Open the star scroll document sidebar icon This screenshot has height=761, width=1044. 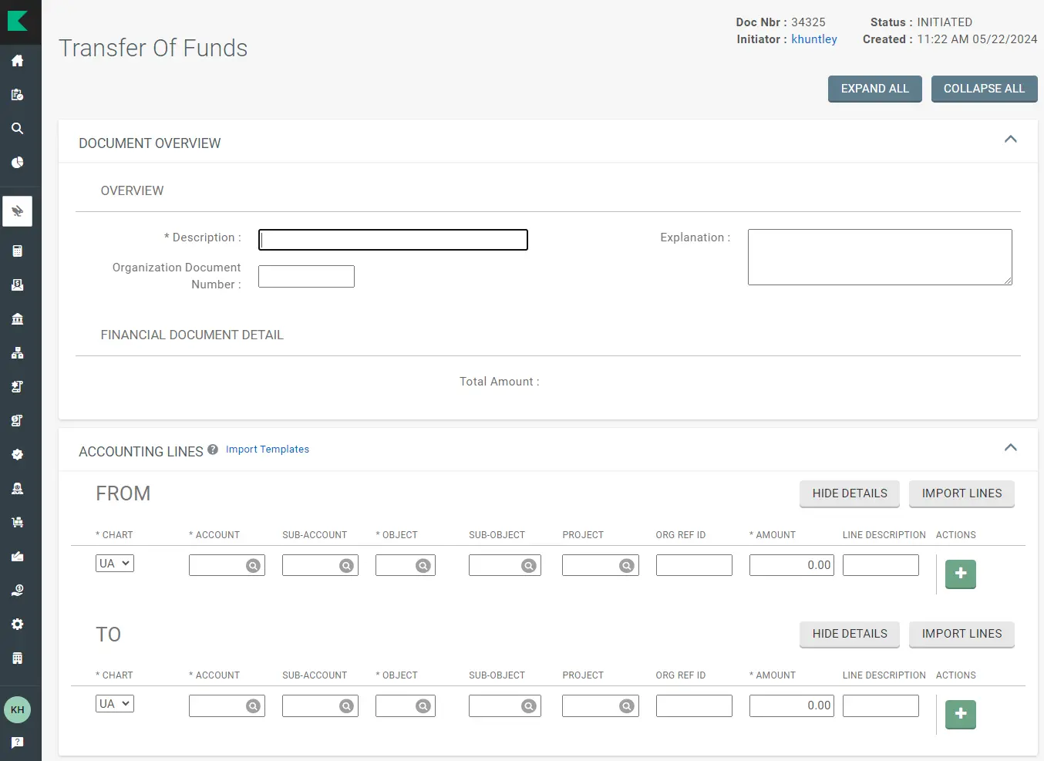(x=17, y=387)
